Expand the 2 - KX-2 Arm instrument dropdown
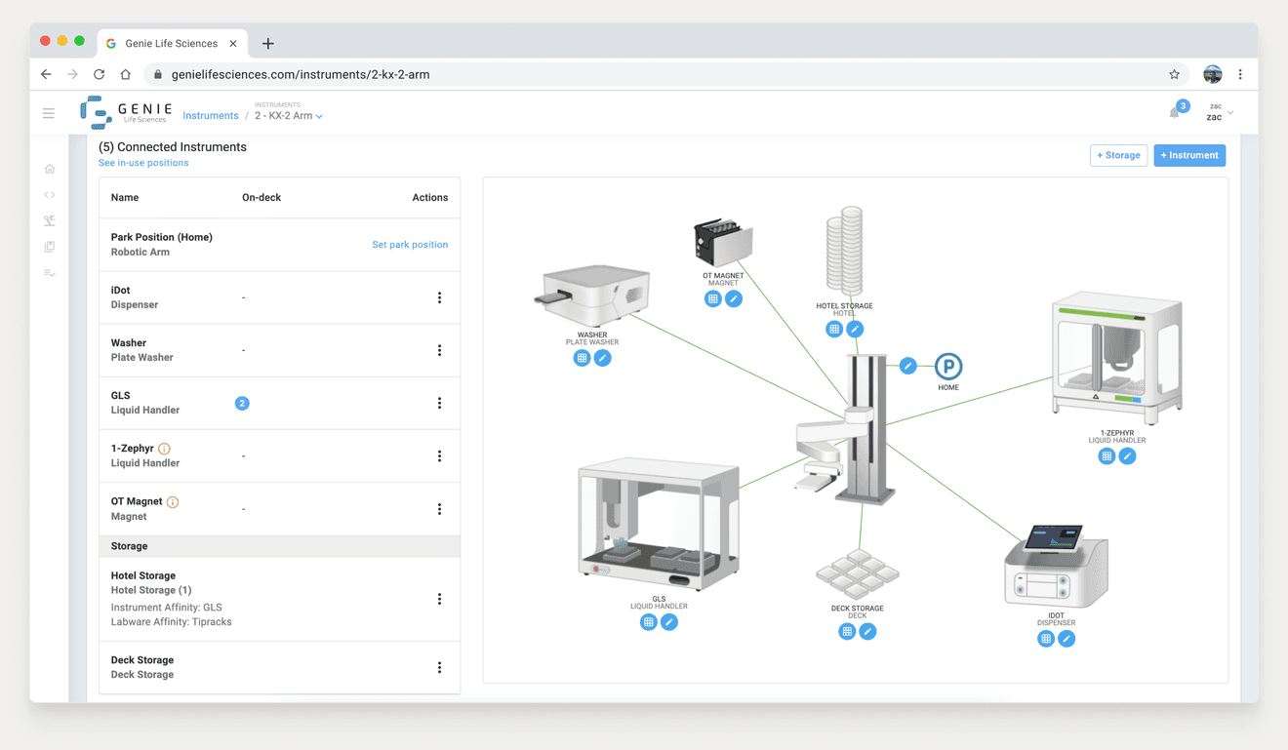Image resolution: width=1288 pixels, height=750 pixels. click(289, 115)
